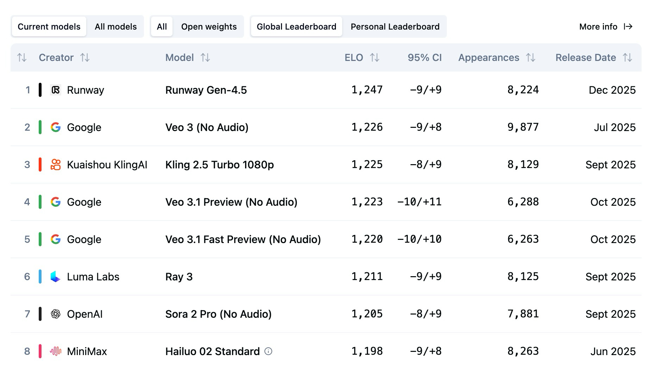Click the Kuaishou KlingAI logo icon

(56, 165)
